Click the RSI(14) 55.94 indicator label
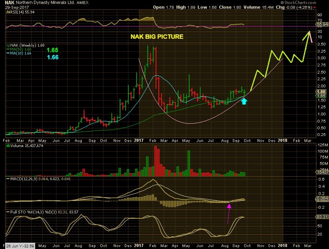The width and height of the screenshot is (329, 249). (x=22, y=12)
